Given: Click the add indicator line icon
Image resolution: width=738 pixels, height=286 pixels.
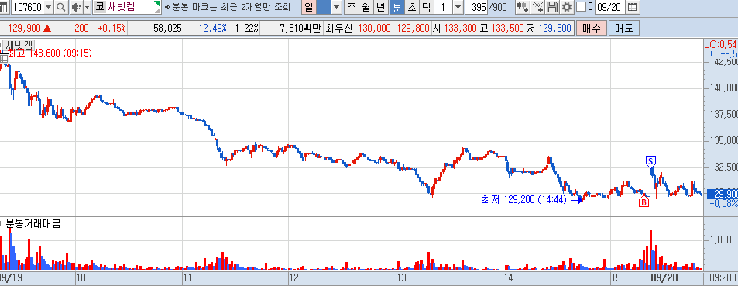Looking at the screenshot, I should pos(538,7).
